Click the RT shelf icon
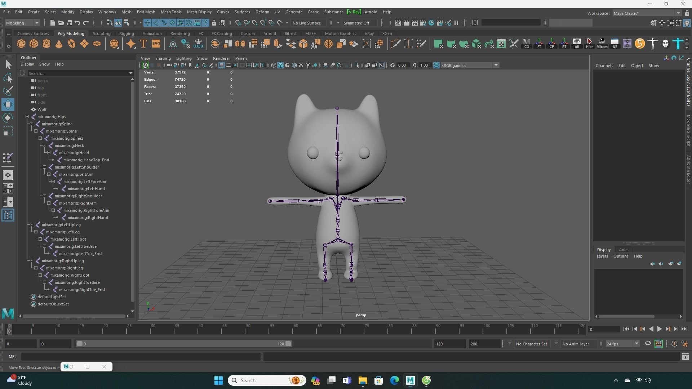The image size is (692, 389). (564, 44)
